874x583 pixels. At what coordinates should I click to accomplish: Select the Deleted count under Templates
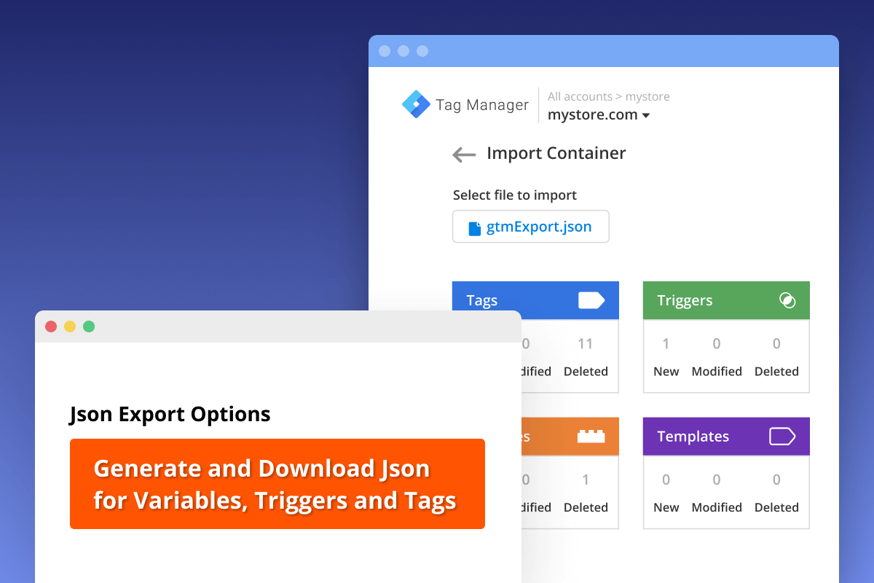[x=776, y=493]
